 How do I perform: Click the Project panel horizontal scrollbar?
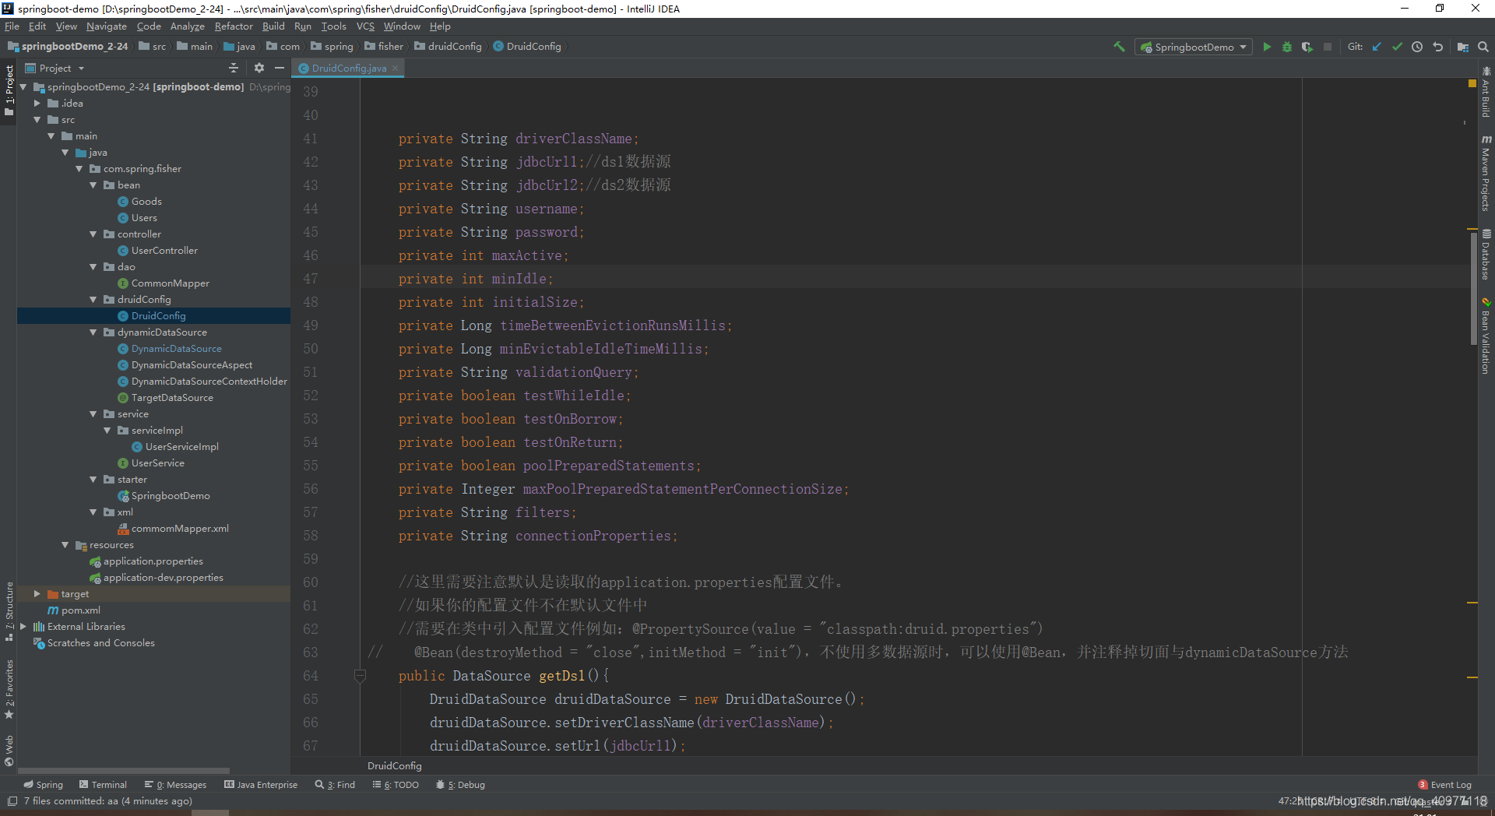point(124,771)
